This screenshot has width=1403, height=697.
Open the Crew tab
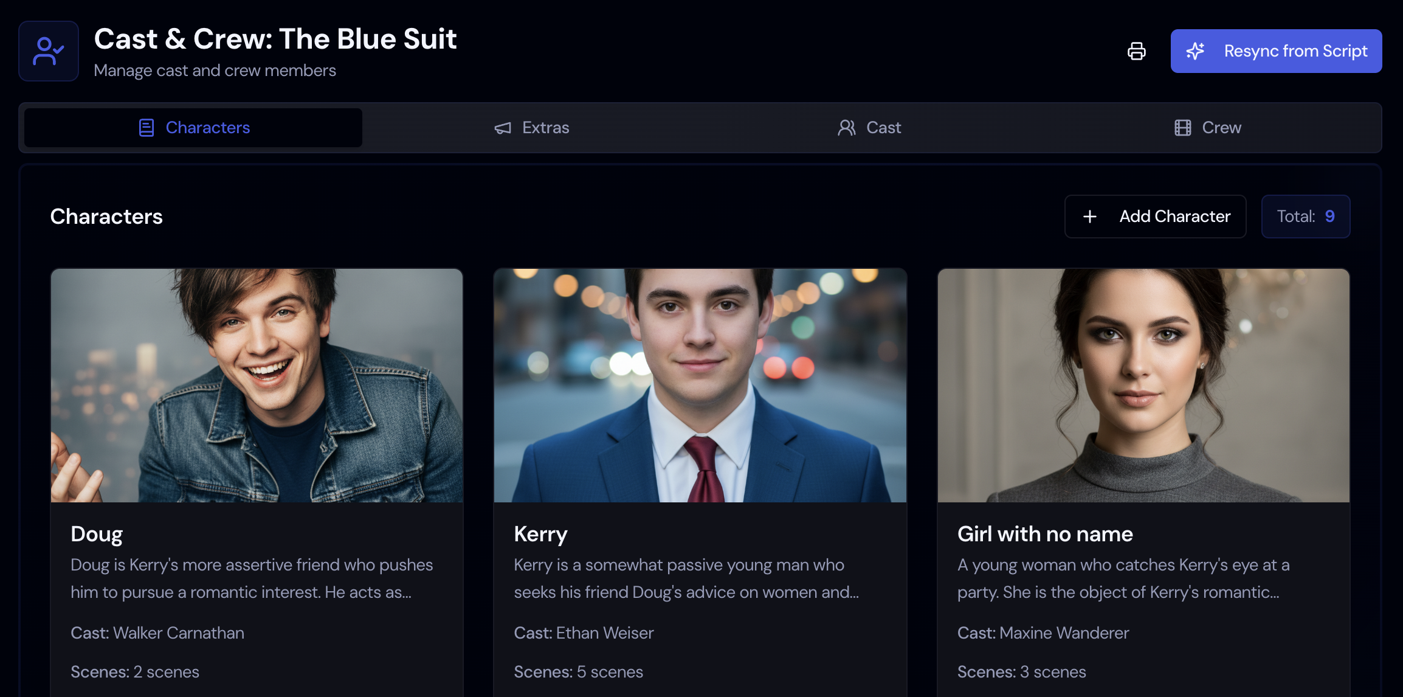pos(1208,128)
